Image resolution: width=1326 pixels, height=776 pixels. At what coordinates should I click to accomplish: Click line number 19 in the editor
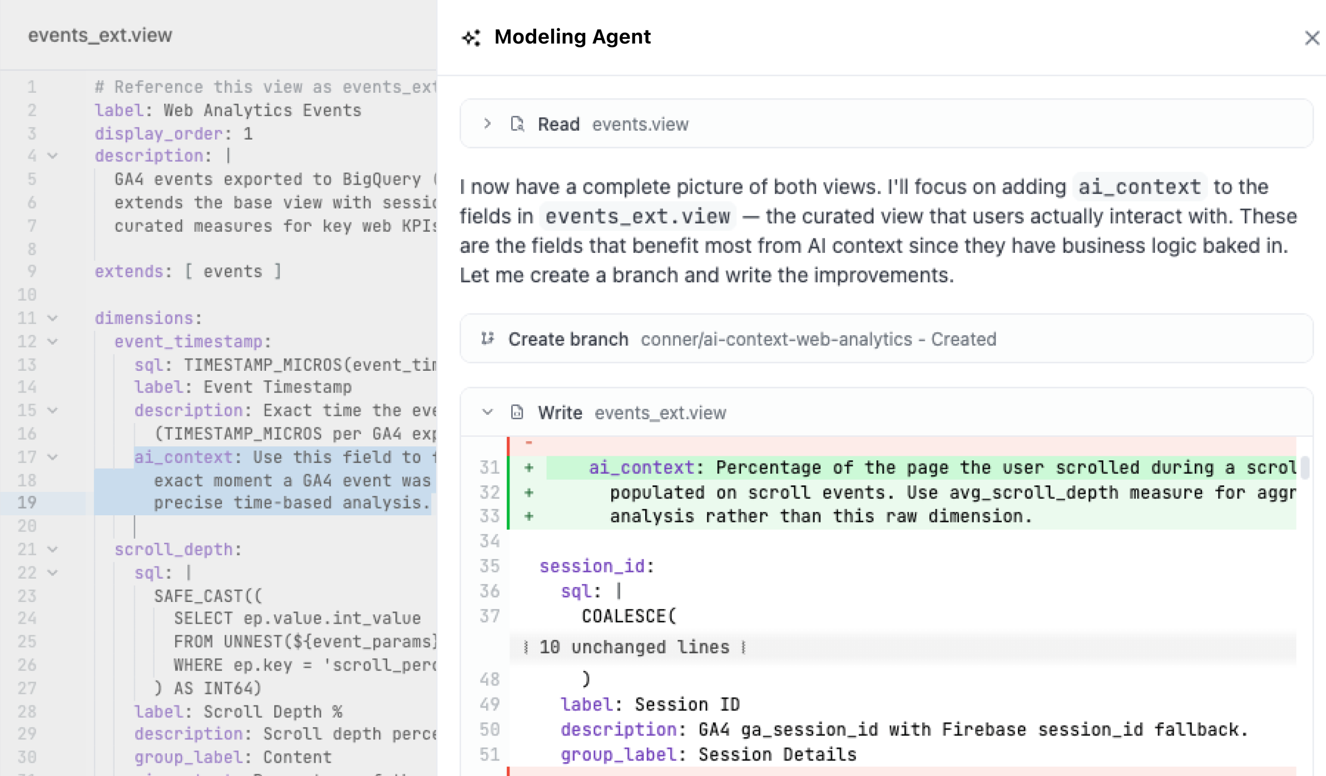[x=32, y=502]
